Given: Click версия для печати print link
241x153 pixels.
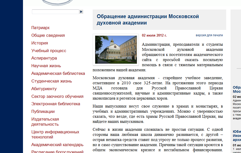Looking at the screenshot, I should point(209,35).
